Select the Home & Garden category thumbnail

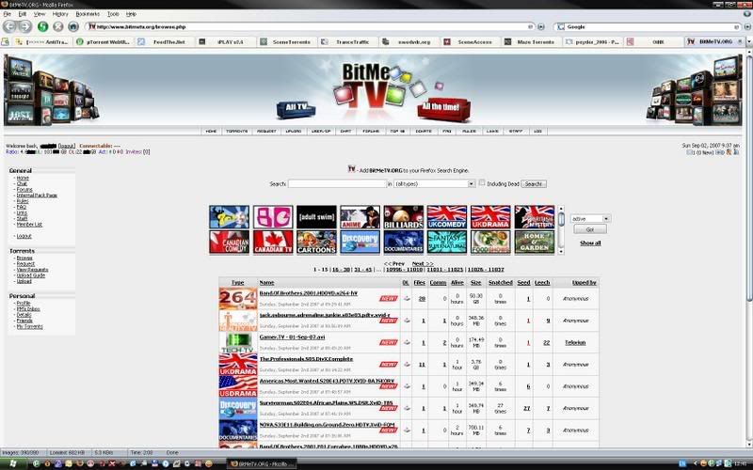point(534,243)
